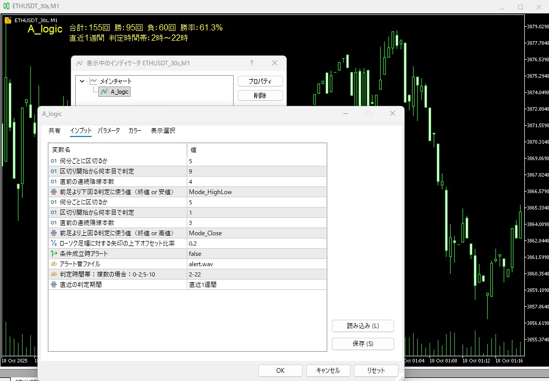
Task: Click the 削除 button
Action: click(260, 95)
